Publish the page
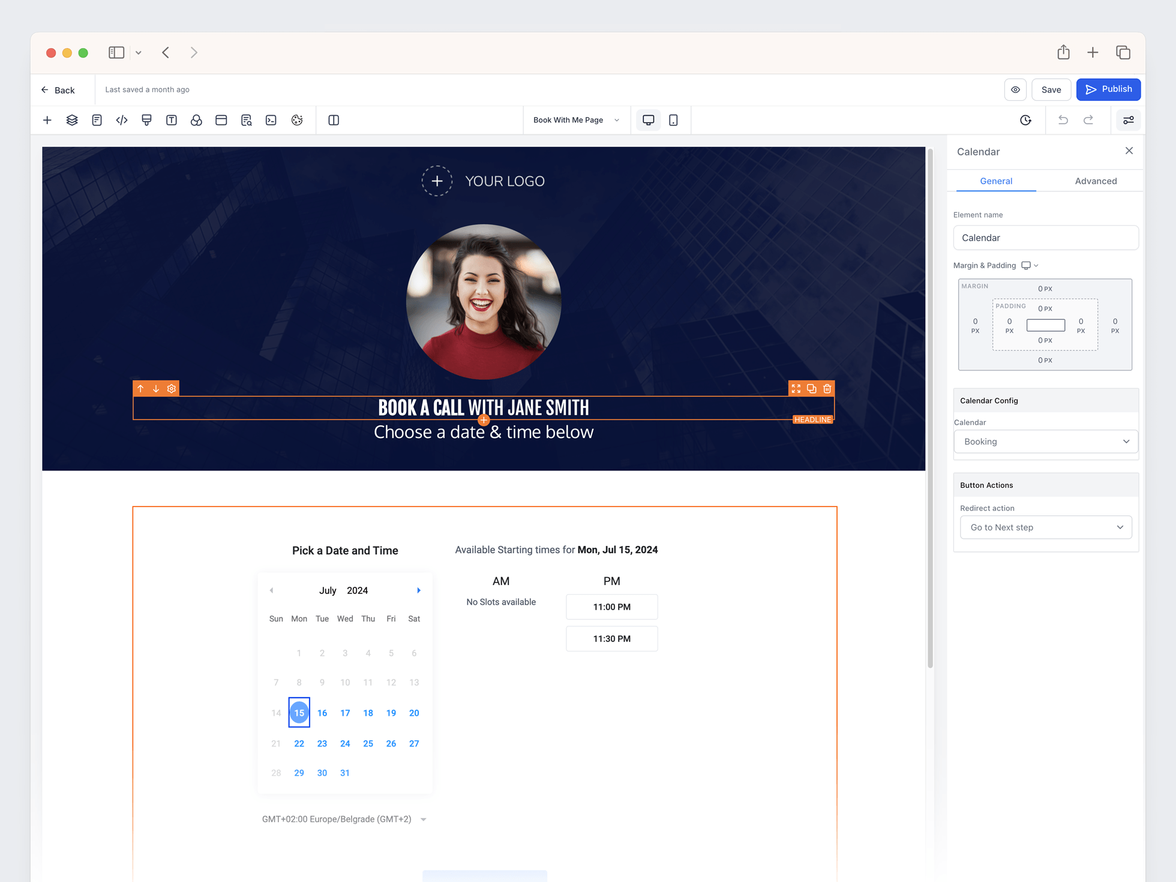The height and width of the screenshot is (882, 1176). (1108, 89)
